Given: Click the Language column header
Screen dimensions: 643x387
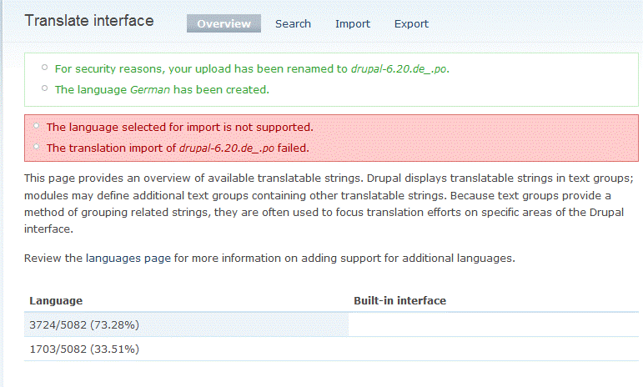Looking at the screenshot, I should pyautogui.click(x=56, y=300).
